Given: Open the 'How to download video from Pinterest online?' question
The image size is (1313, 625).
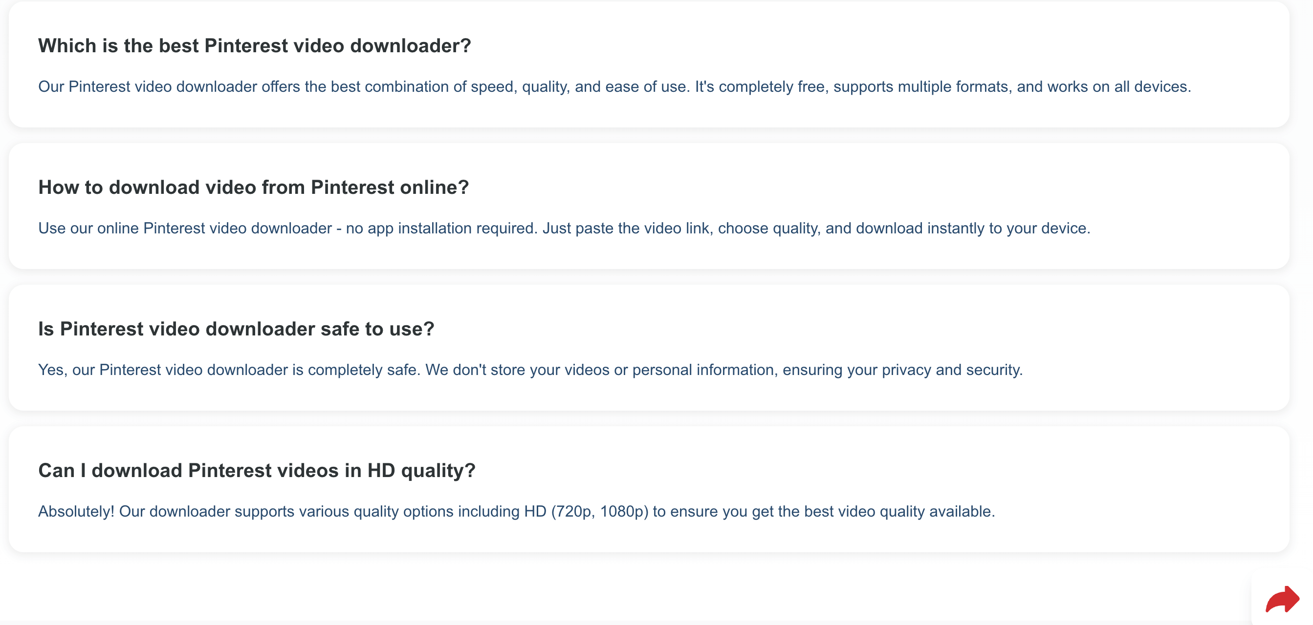Looking at the screenshot, I should point(253,187).
